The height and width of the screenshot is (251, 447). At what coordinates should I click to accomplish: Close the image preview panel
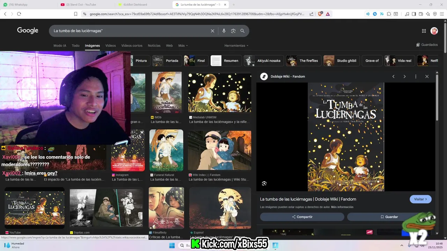[427, 76]
